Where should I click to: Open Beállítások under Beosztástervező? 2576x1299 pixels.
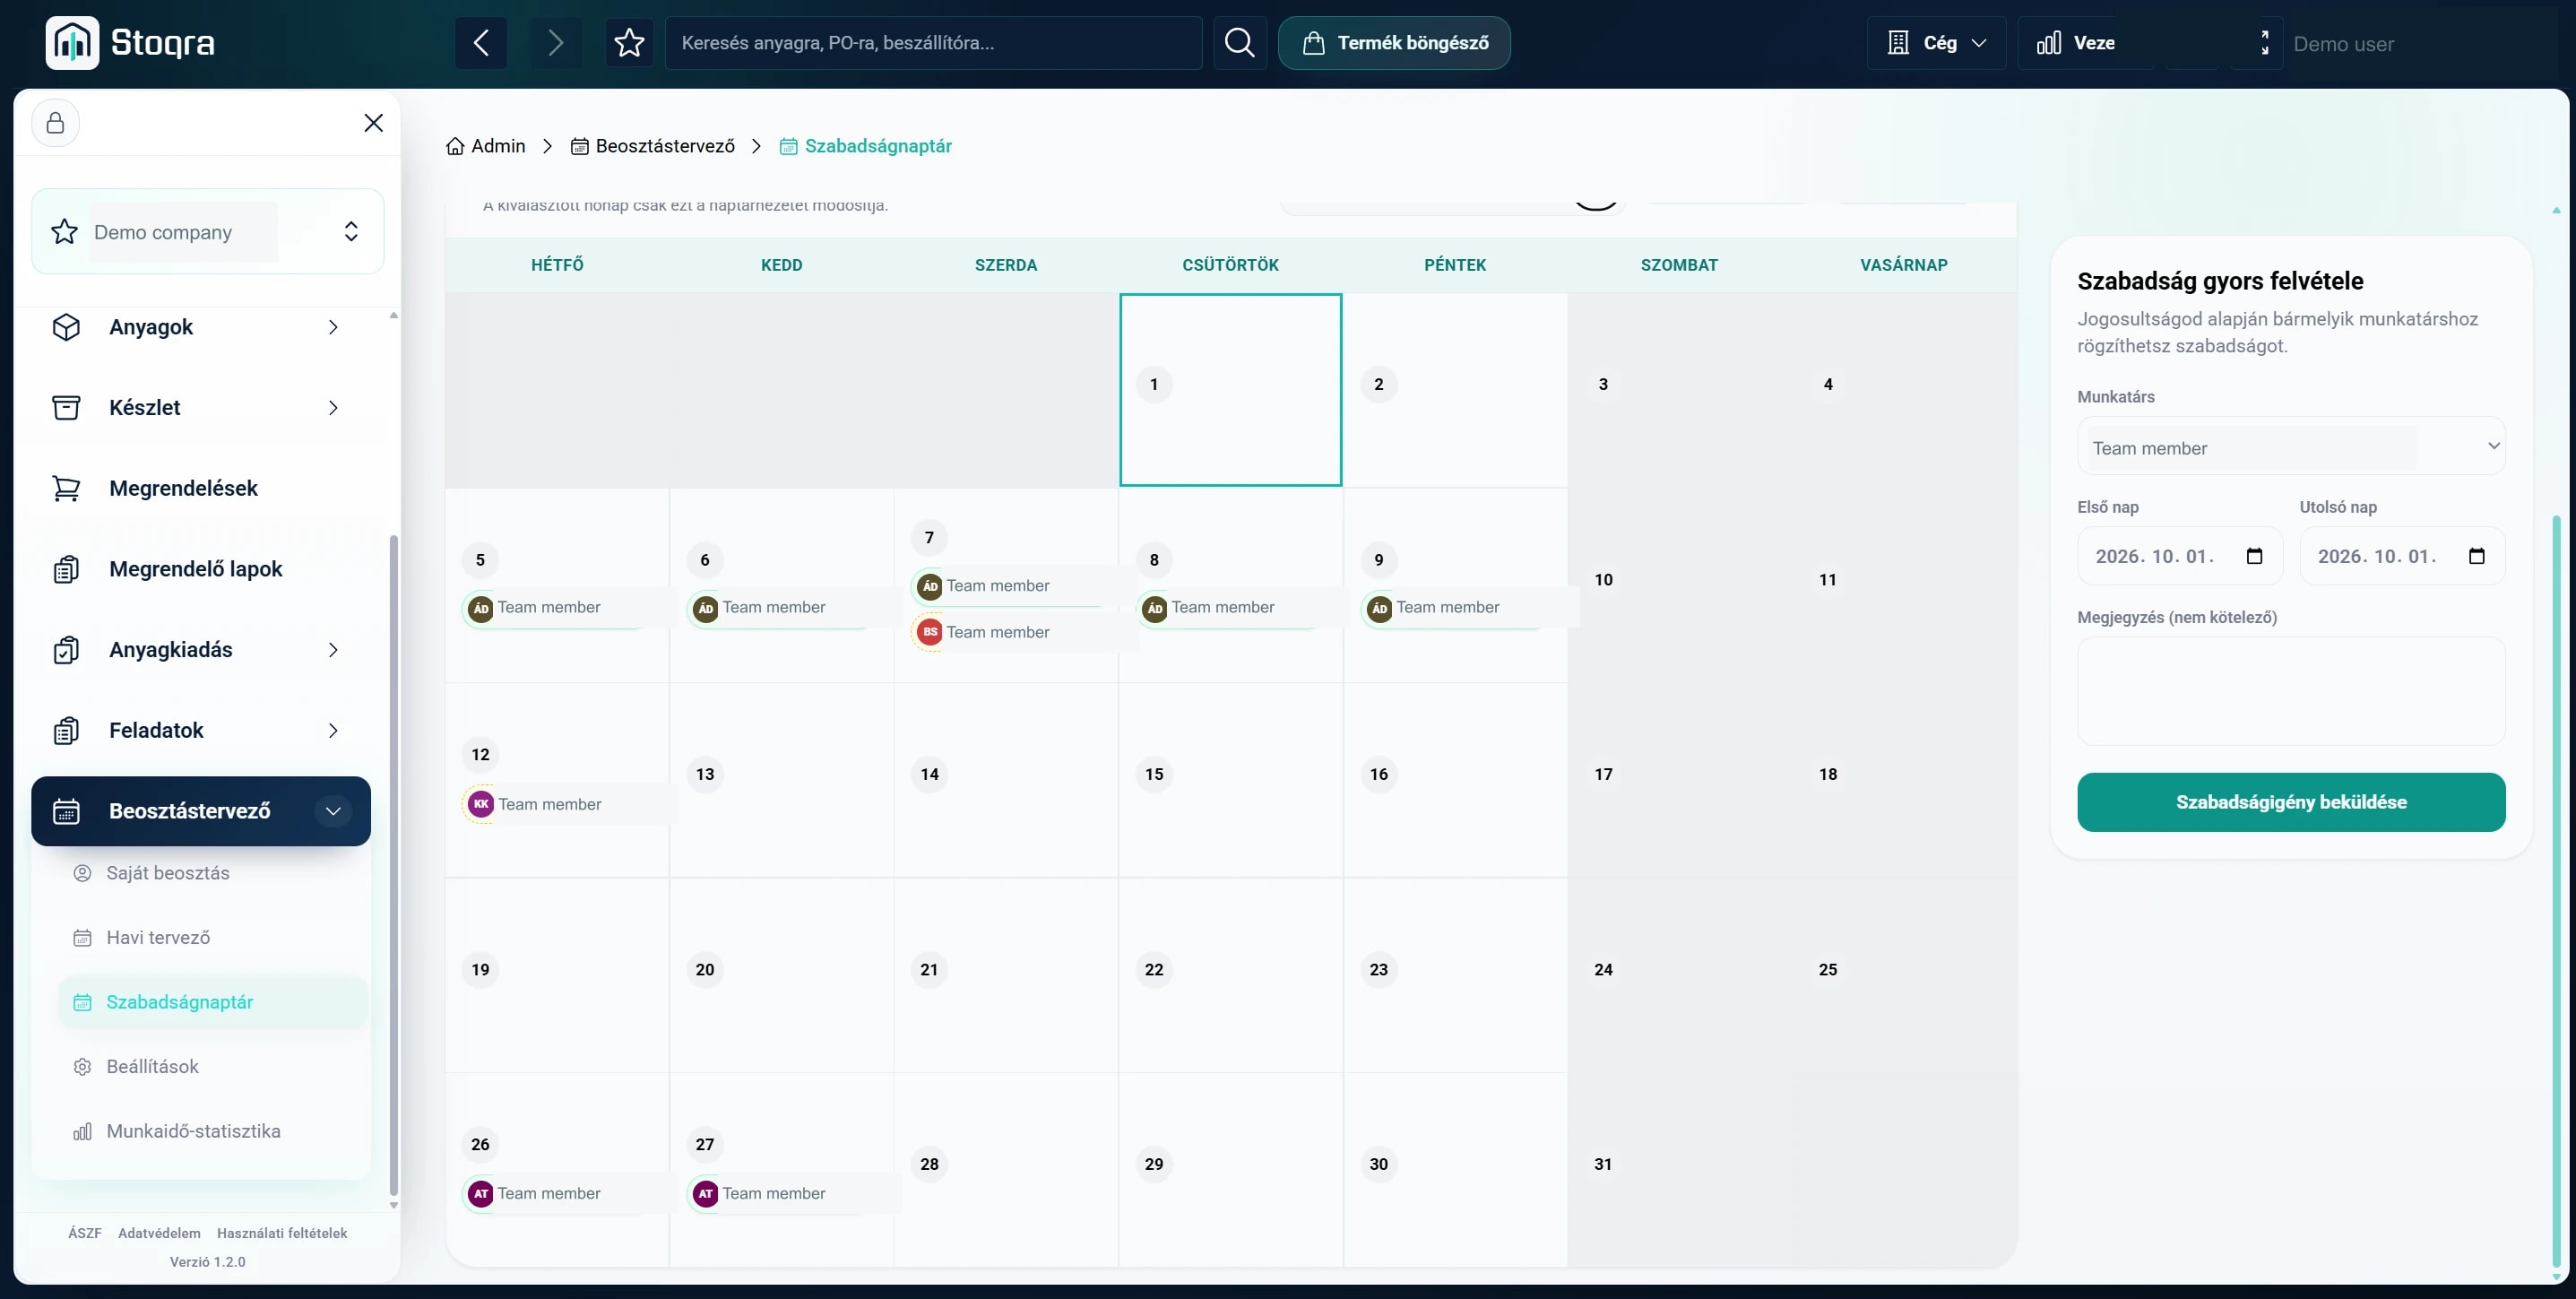213,1066
